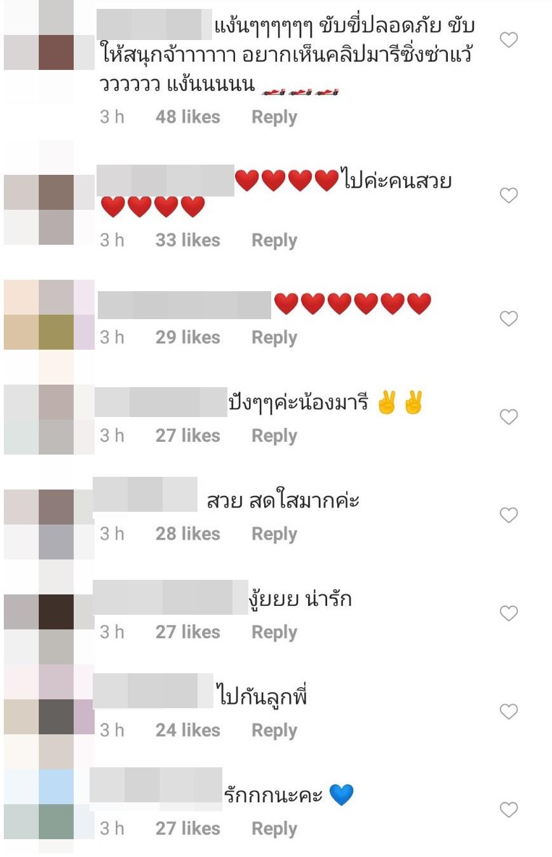Image resolution: width=552 pixels, height=857 pixels.
Task: Tap heart beside the 24 likes comment
Action: pos(508,711)
